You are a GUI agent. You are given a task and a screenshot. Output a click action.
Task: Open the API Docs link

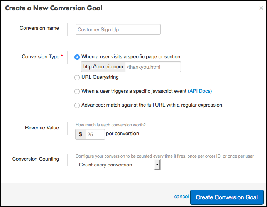[x=200, y=91]
